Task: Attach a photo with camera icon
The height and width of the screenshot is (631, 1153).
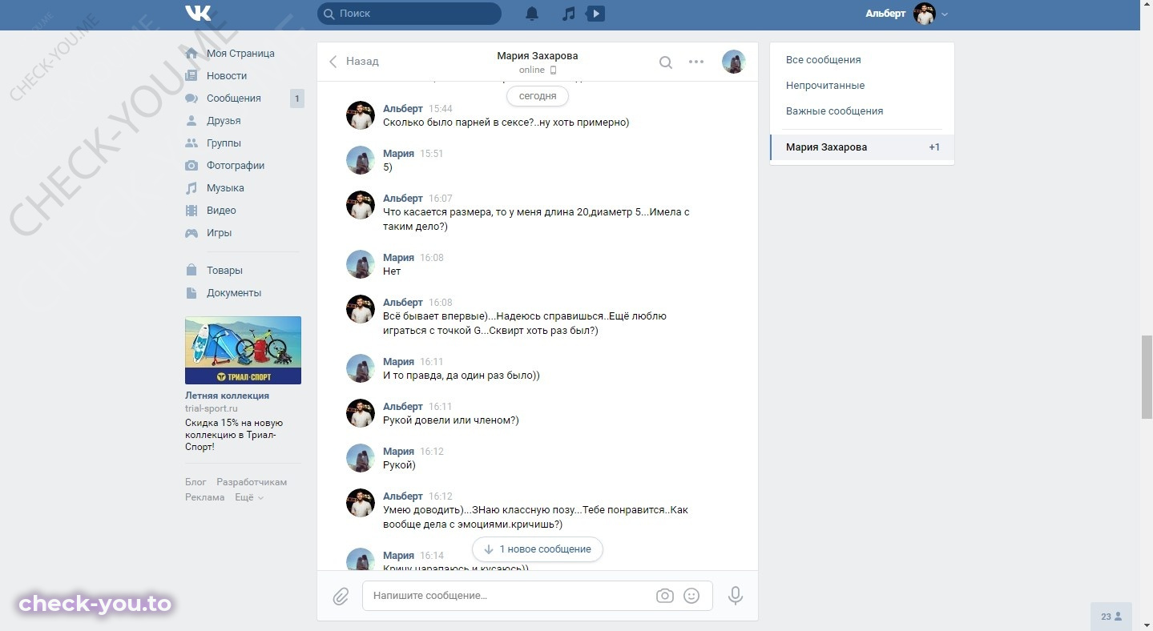Action: click(664, 596)
